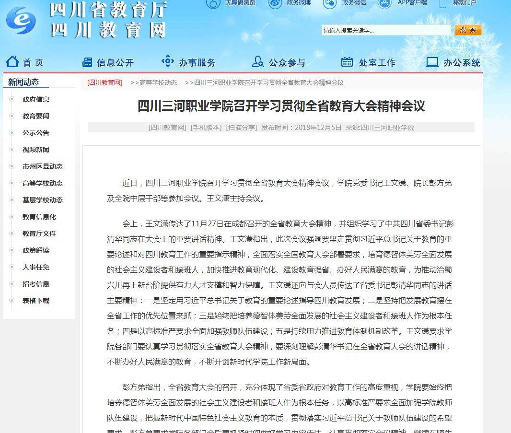511x433 pixels.
Task: Click the 移动门户 mobile phone icon
Action: [443, 3]
